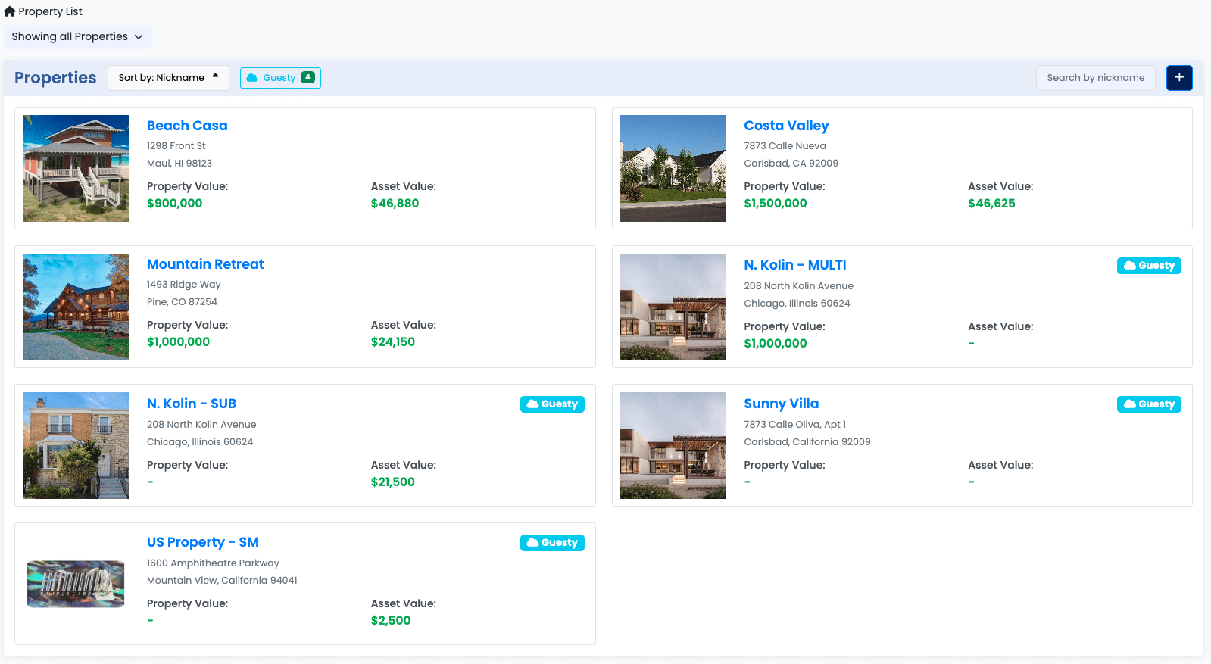This screenshot has width=1211, height=664.
Task: Toggle the Guesty filter chip in header
Action: [280, 77]
